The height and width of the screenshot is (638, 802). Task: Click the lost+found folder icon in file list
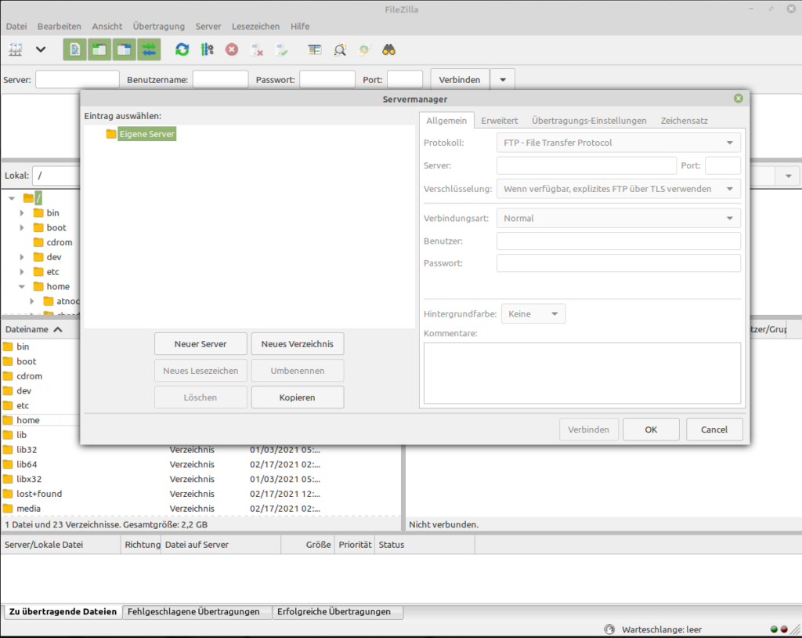8,494
